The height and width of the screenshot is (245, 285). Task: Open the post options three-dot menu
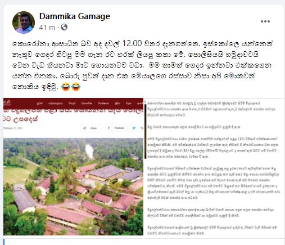coord(265,21)
